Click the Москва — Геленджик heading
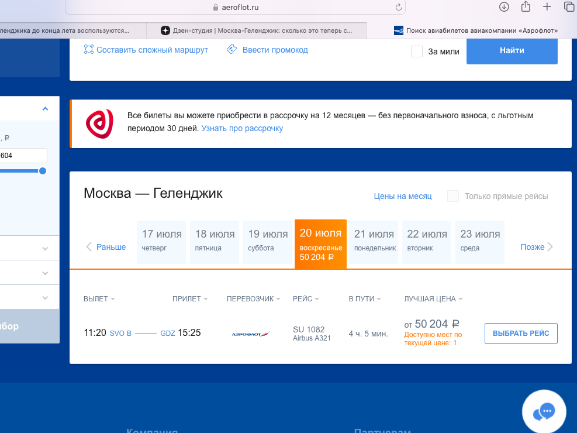 [x=153, y=193]
